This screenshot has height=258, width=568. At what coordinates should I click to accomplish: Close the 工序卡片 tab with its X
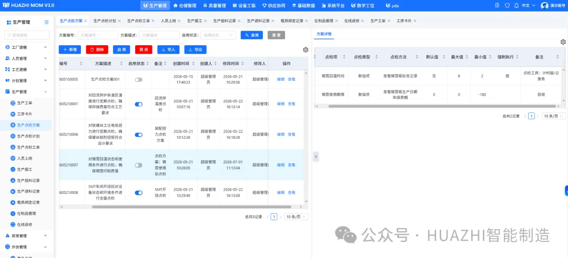[x=415, y=21]
